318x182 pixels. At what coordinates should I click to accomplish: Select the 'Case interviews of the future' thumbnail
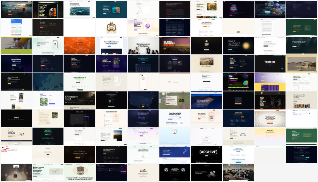pos(143,46)
